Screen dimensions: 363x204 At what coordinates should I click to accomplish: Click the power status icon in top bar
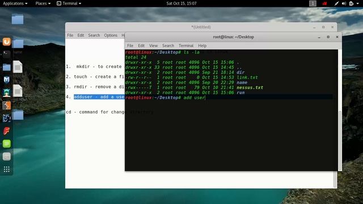click(x=351, y=3)
